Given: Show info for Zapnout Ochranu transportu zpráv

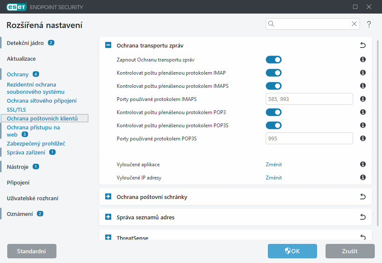Looking at the screenshot, I should pos(363,60).
